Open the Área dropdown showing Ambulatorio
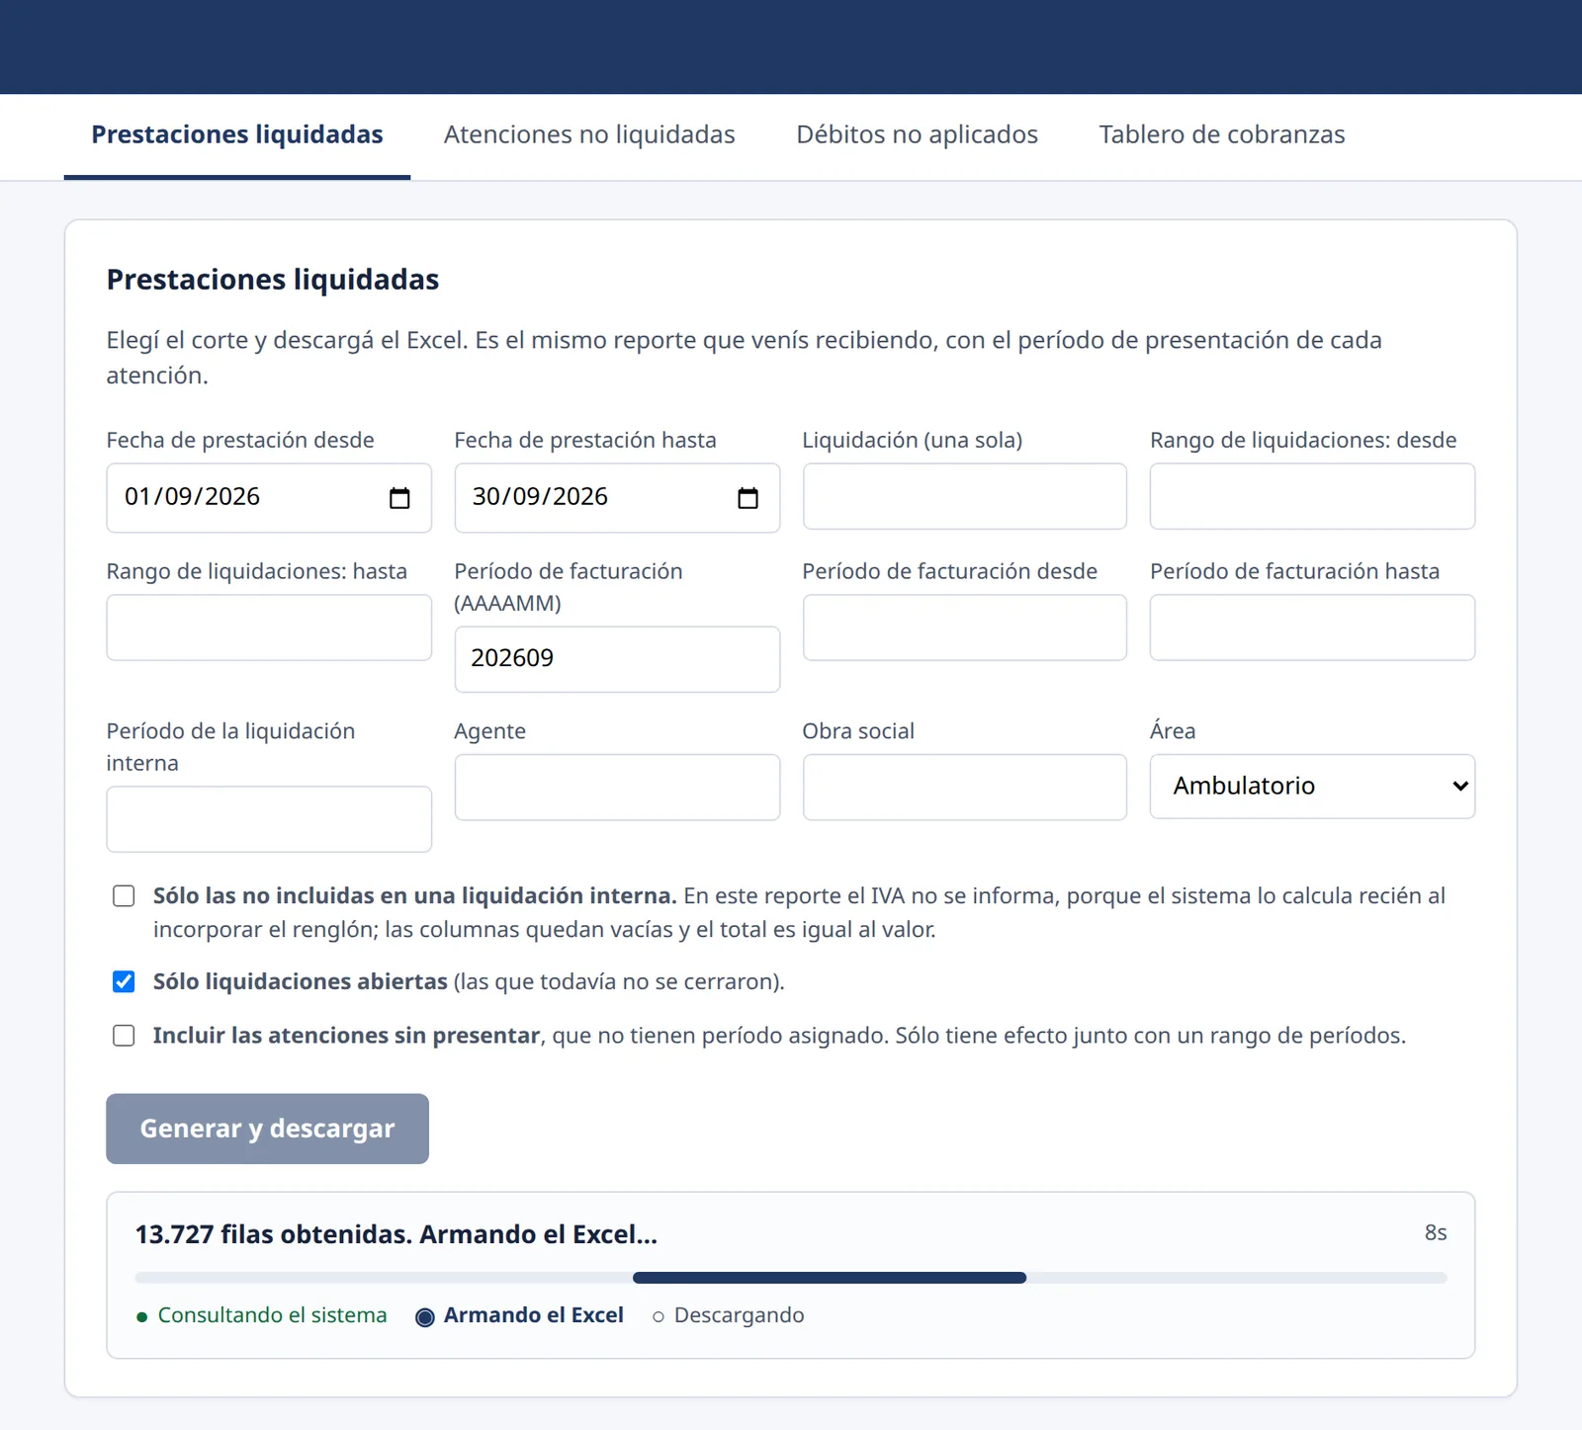Viewport: 1582px width, 1430px height. 1312,787
